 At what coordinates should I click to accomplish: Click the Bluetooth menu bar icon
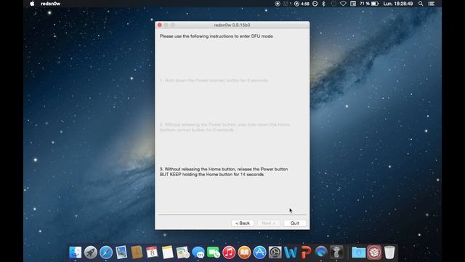[323, 4]
